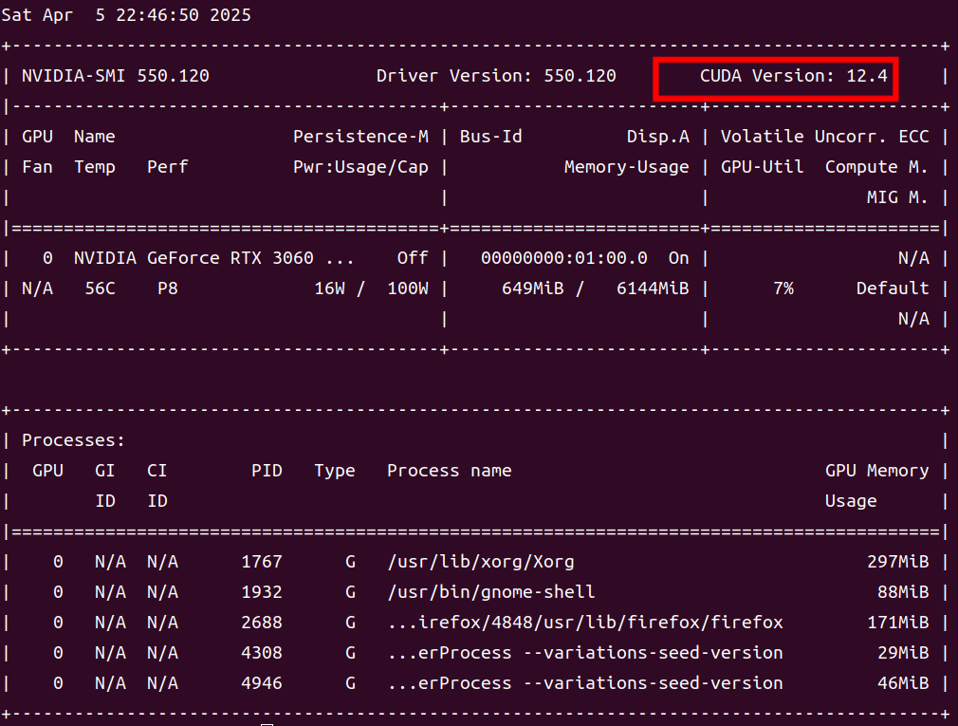
Task: Click the 56C temperature reading
Action: [x=101, y=289]
